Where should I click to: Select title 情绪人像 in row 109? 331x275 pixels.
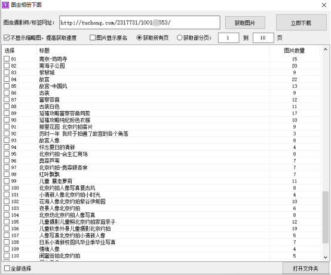point(50,249)
